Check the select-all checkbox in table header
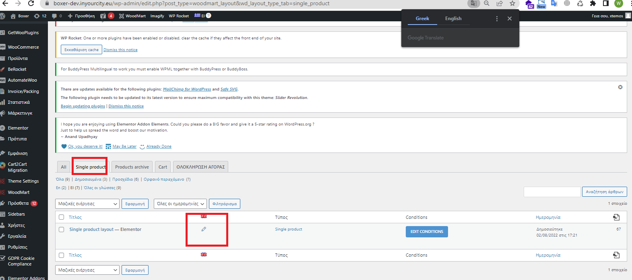Viewport: 632px width, 280px height. pos(62,217)
